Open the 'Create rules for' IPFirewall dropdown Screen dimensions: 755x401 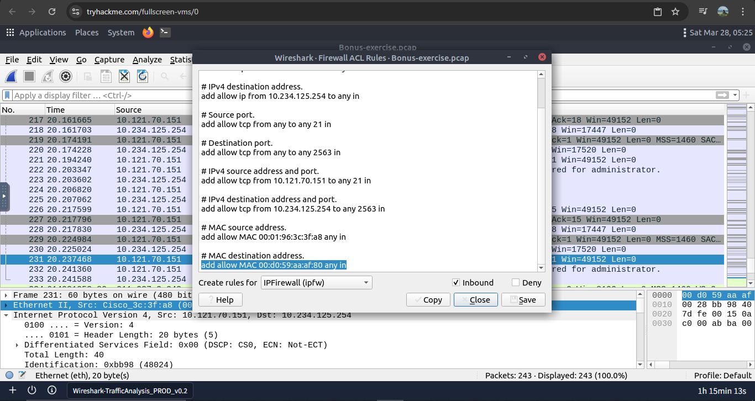point(316,283)
